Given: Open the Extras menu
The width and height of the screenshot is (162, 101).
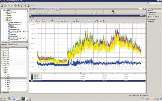Looking at the screenshot, I should tap(16, 3).
